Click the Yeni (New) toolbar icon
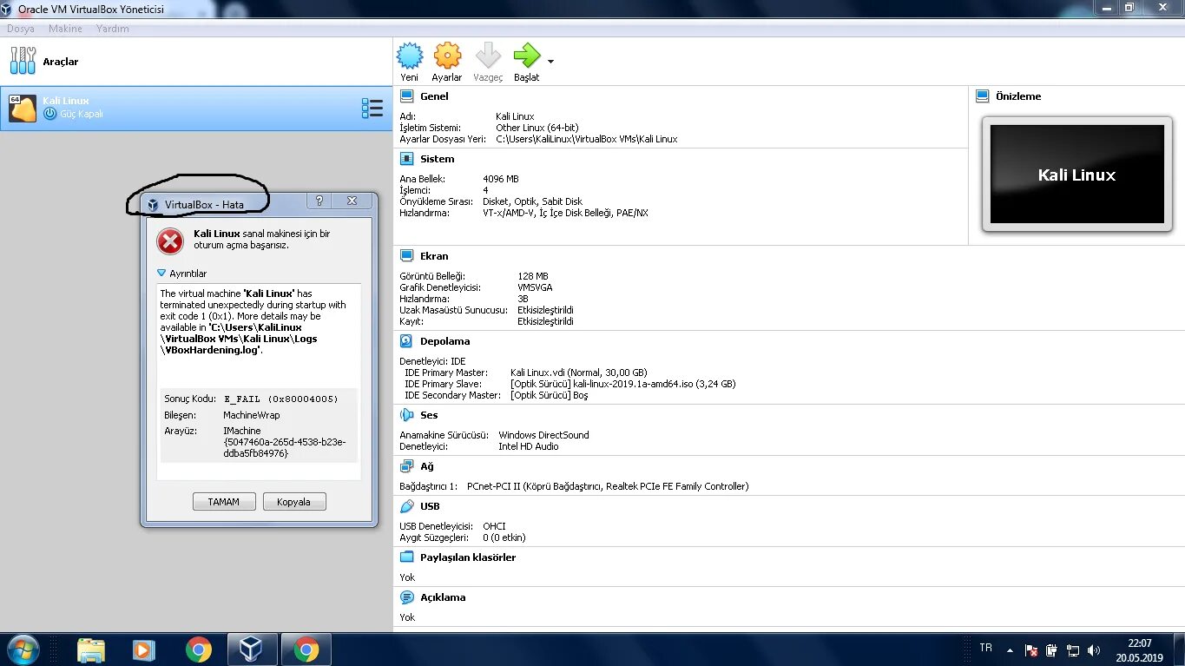1185x666 pixels. tap(410, 56)
